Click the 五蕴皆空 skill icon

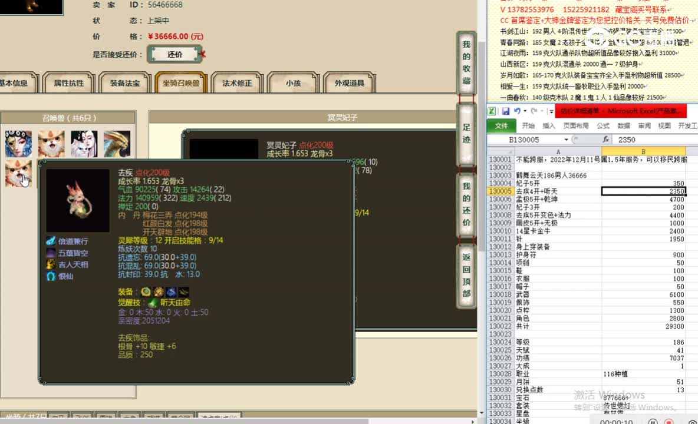coord(51,253)
